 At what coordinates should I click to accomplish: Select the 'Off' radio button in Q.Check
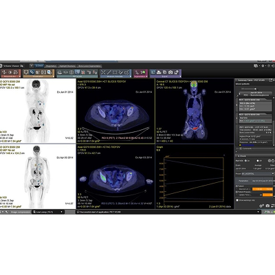click(x=258, y=161)
